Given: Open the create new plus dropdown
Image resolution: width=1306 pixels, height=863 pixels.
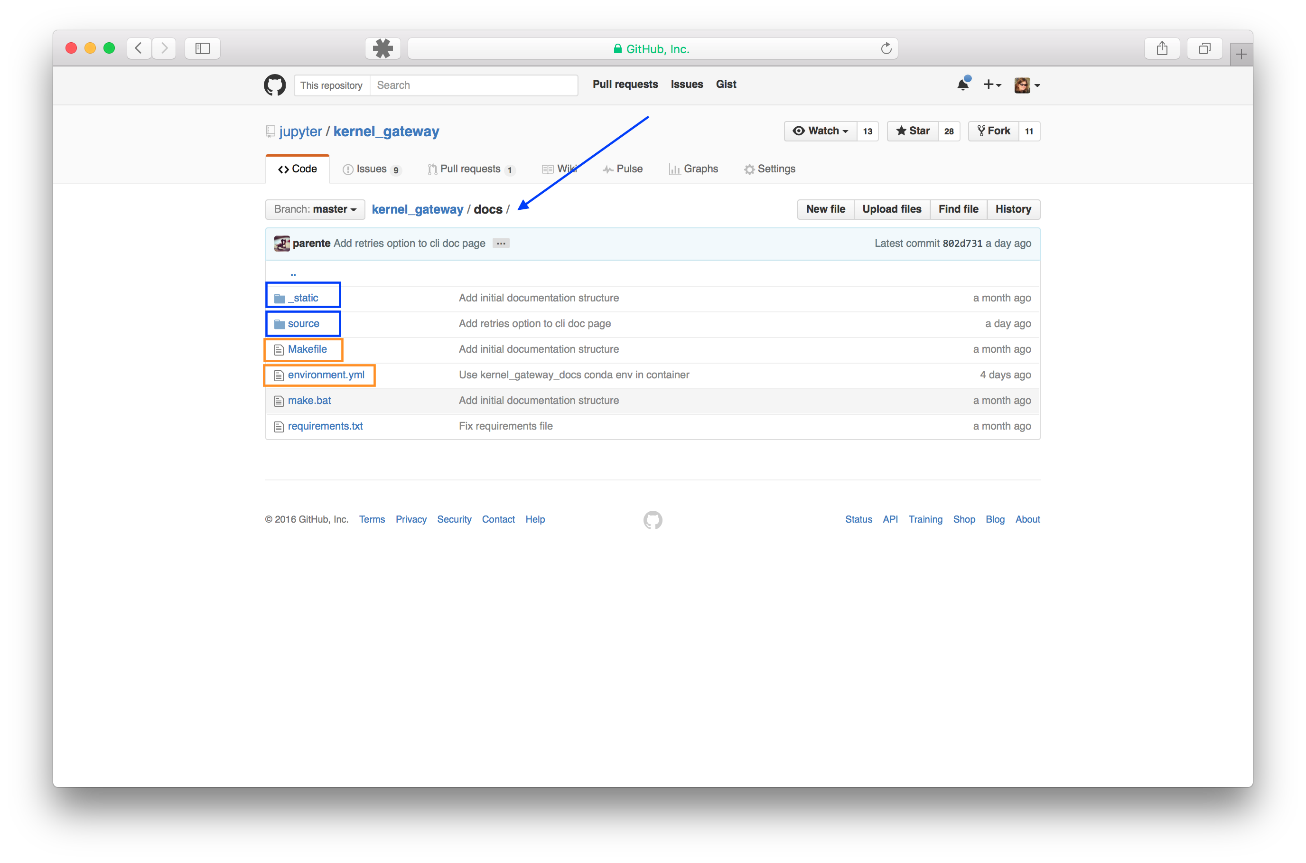Looking at the screenshot, I should (x=992, y=85).
